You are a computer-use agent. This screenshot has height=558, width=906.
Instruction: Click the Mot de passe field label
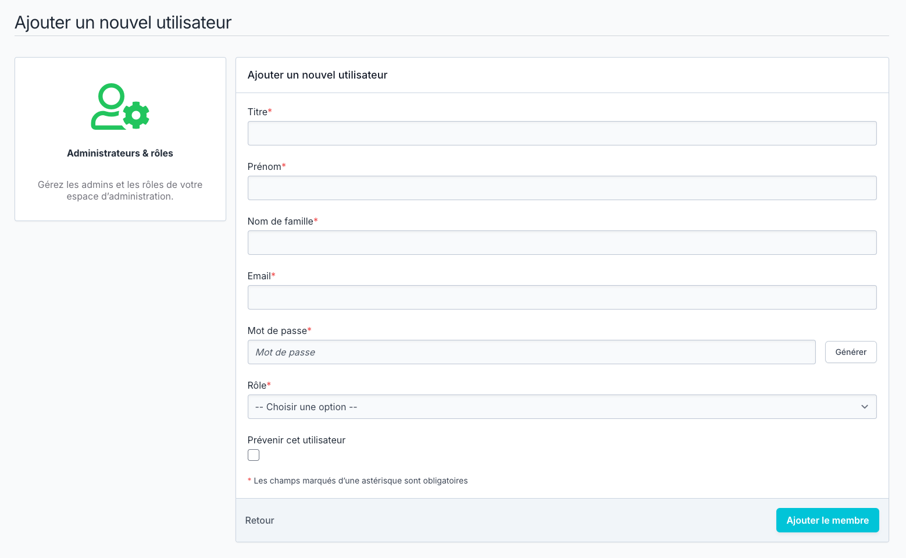277,330
